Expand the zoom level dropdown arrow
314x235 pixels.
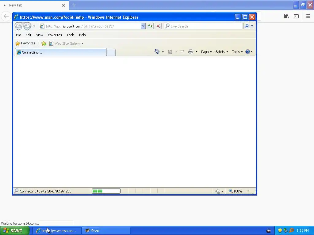(248, 191)
